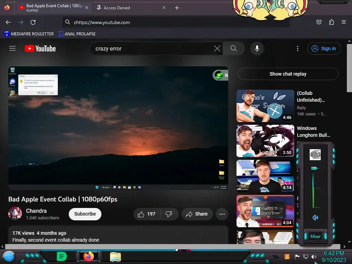Go to YouTube home via logo
This screenshot has width=352, height=264.
coord(40,48)
